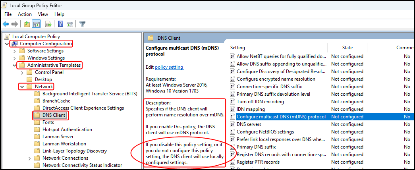The width and height of the screenshot is (415, 170).
Task: Click the Windows Settings folder icon
Action: [x=22, y=58]
